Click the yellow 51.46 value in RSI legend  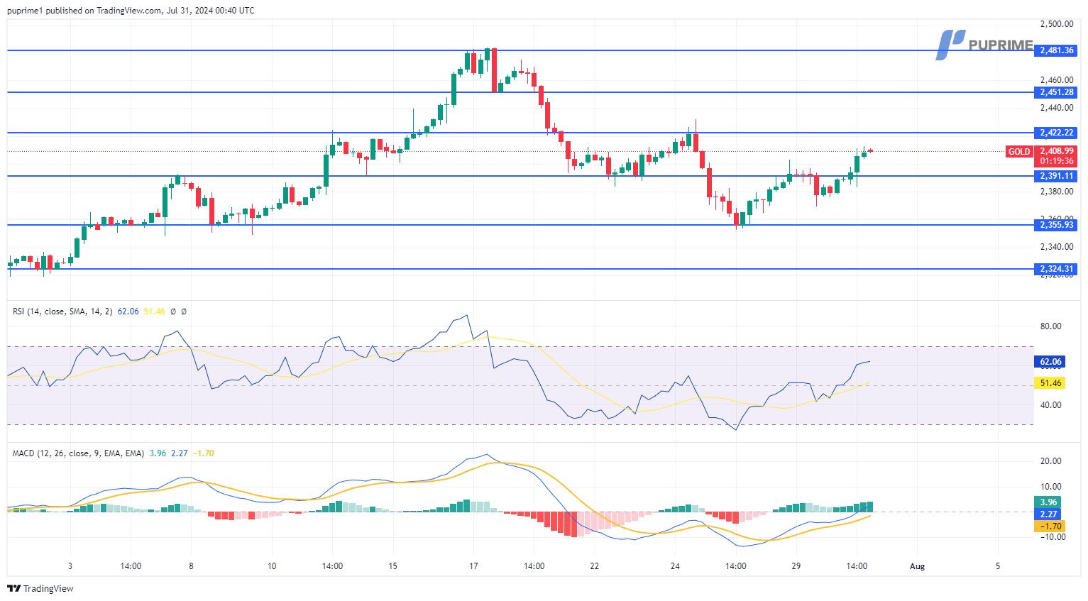pos(154,311)
